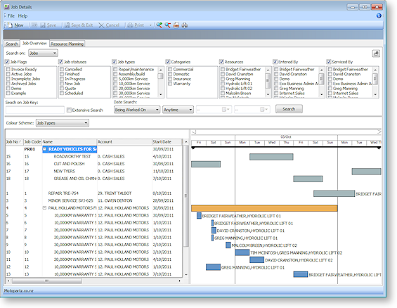Image resolution: width=397 pixels, height=308 pixels.
Task: Collapse the READY VEHICLES FOR SALE tree row
Action: click(44, 149)
